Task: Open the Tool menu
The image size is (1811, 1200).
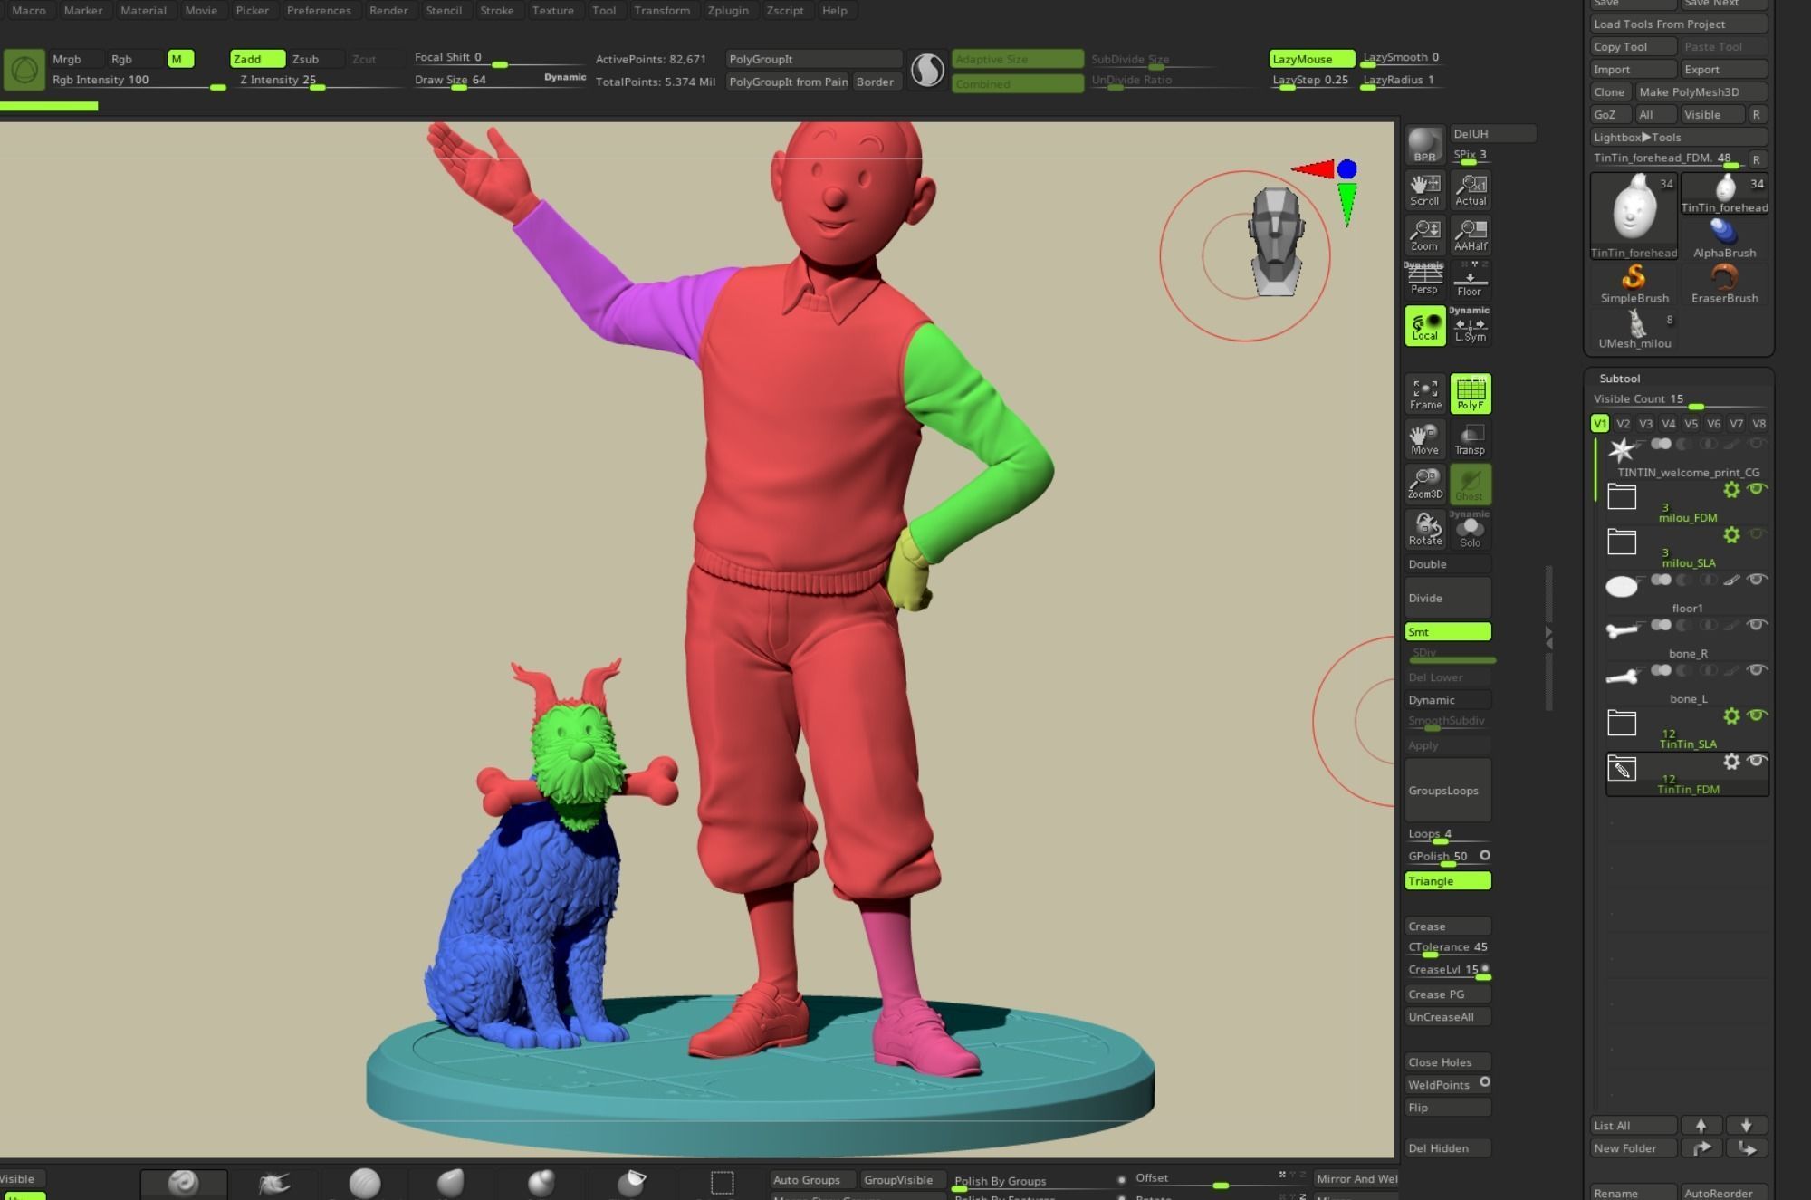Action: point(604,10)
